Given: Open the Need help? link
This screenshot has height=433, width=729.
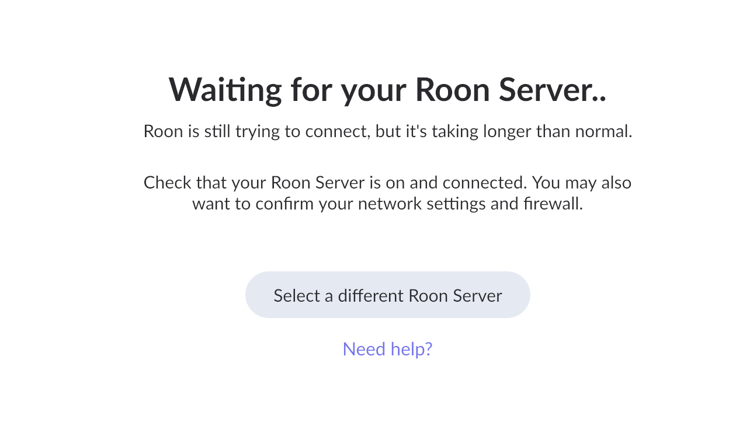Looking at the screenshot, I should pyautogui.click(x=387, y=349).
